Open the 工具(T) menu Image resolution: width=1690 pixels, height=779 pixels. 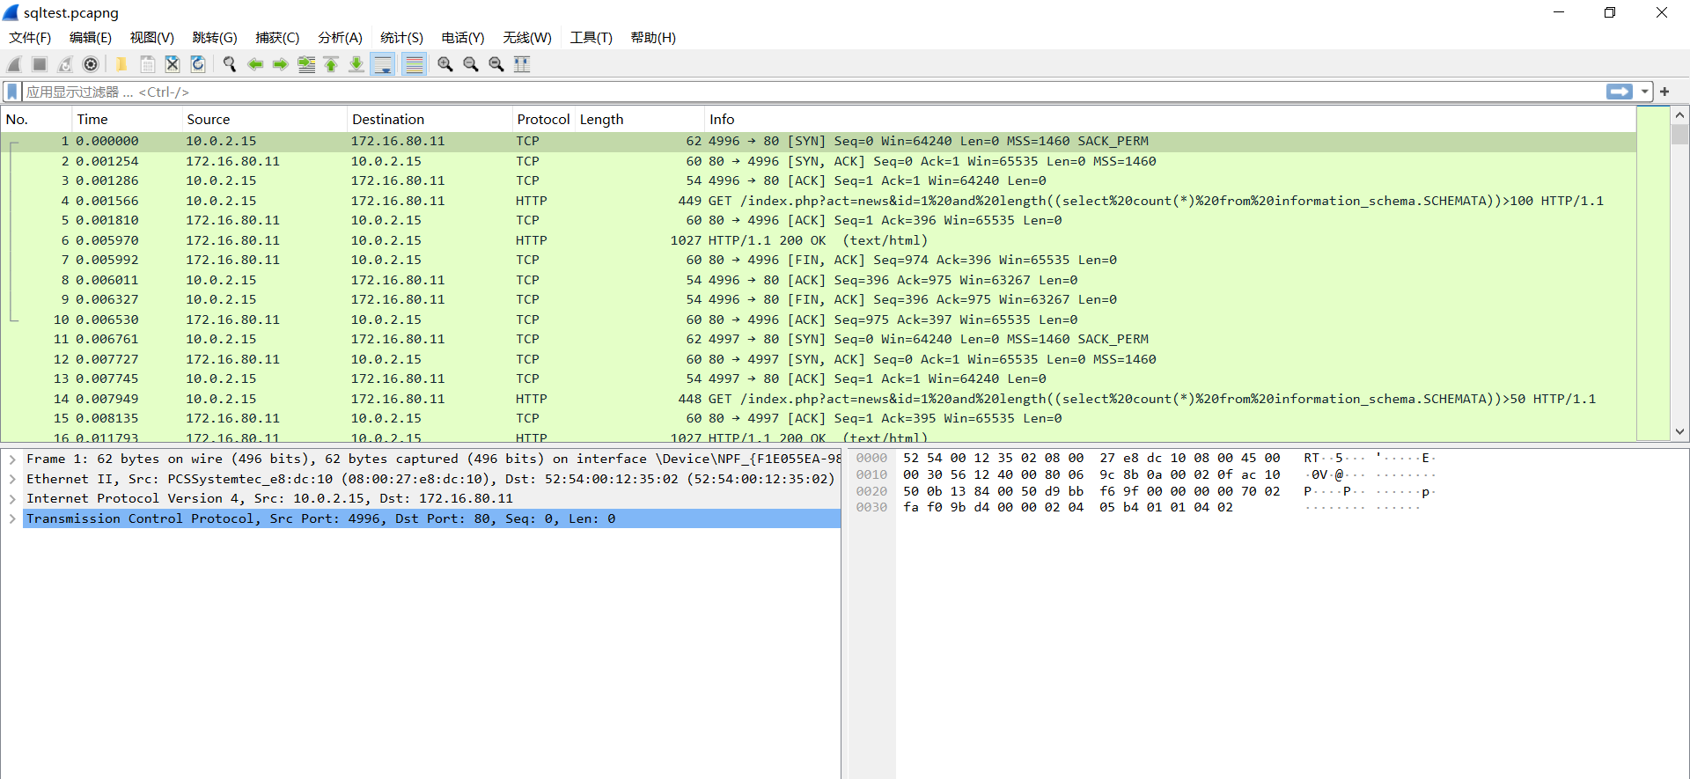coord(591,38)
